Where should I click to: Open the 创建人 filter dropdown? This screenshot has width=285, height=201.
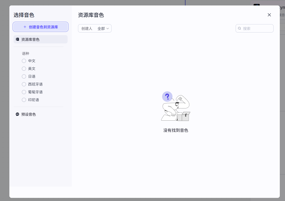(95, 28)
